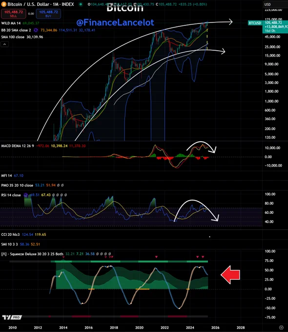
Task: Click the -10,000.00 label on the MACD scale
Action: pos(273,166)
